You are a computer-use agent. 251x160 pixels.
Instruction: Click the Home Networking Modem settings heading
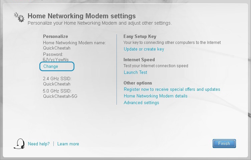(82, 16)
